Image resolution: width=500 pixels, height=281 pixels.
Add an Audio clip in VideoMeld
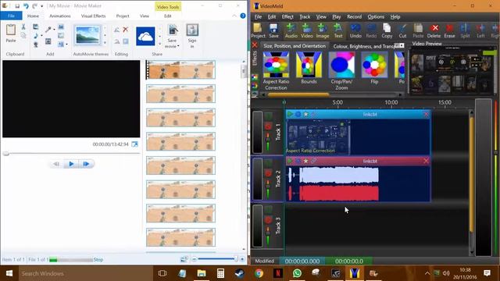tap(291, 30)
